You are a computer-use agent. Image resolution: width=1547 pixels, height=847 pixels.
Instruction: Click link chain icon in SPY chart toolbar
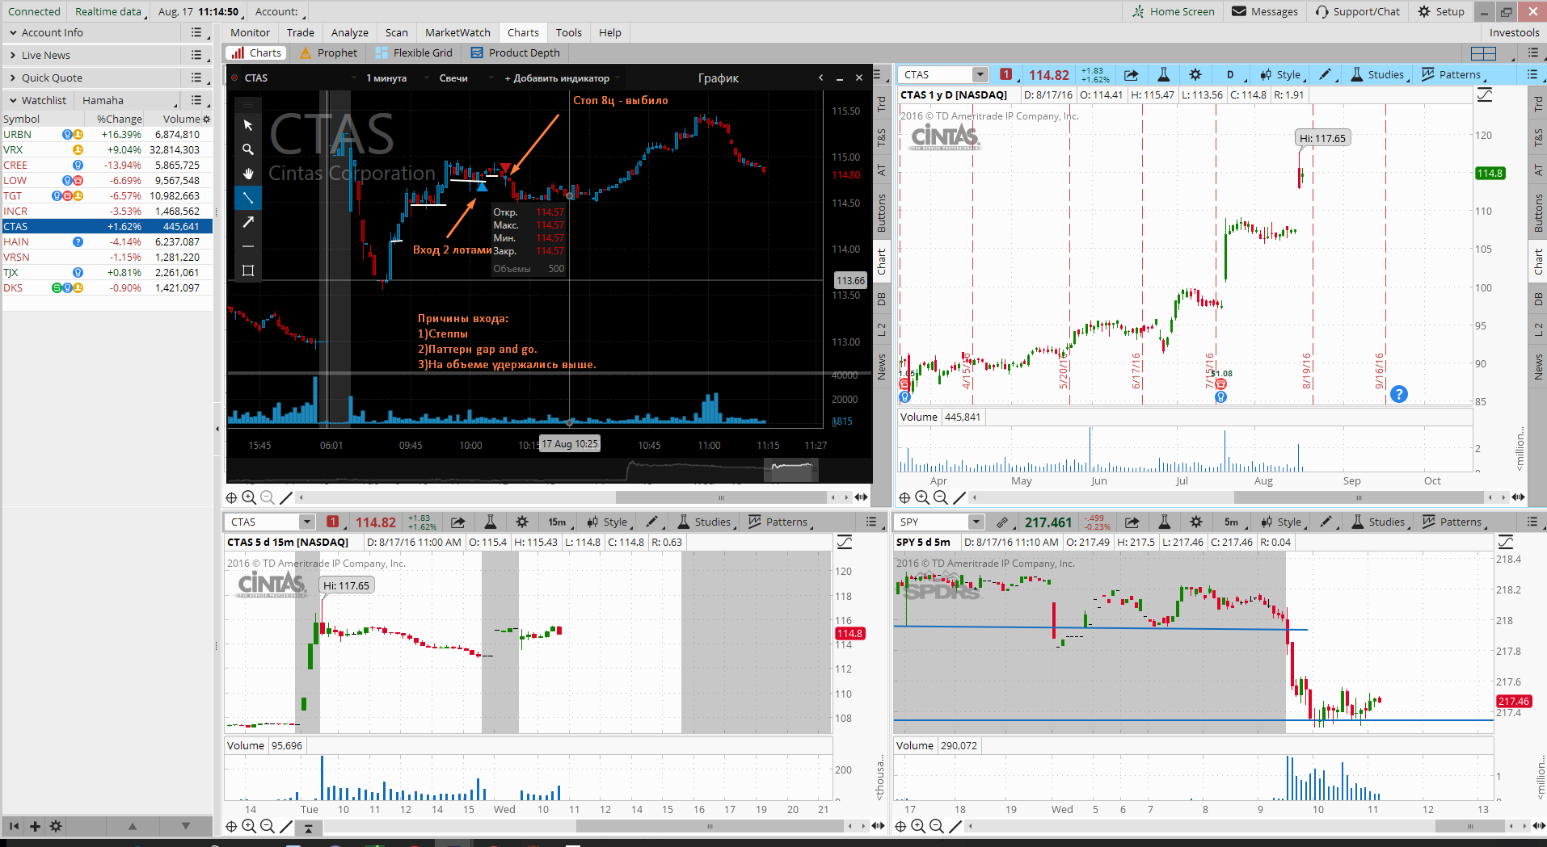(x=1002, y=522)
